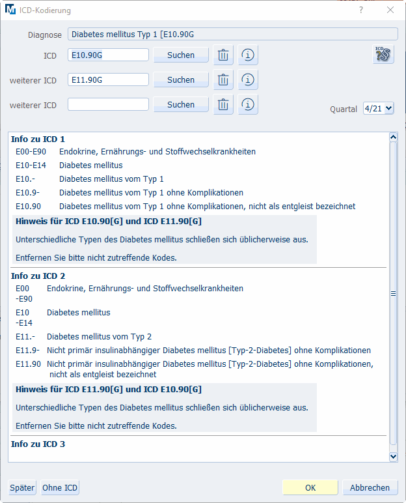
Task: Click info icon of third ICD row
Action: click(248, 105)
